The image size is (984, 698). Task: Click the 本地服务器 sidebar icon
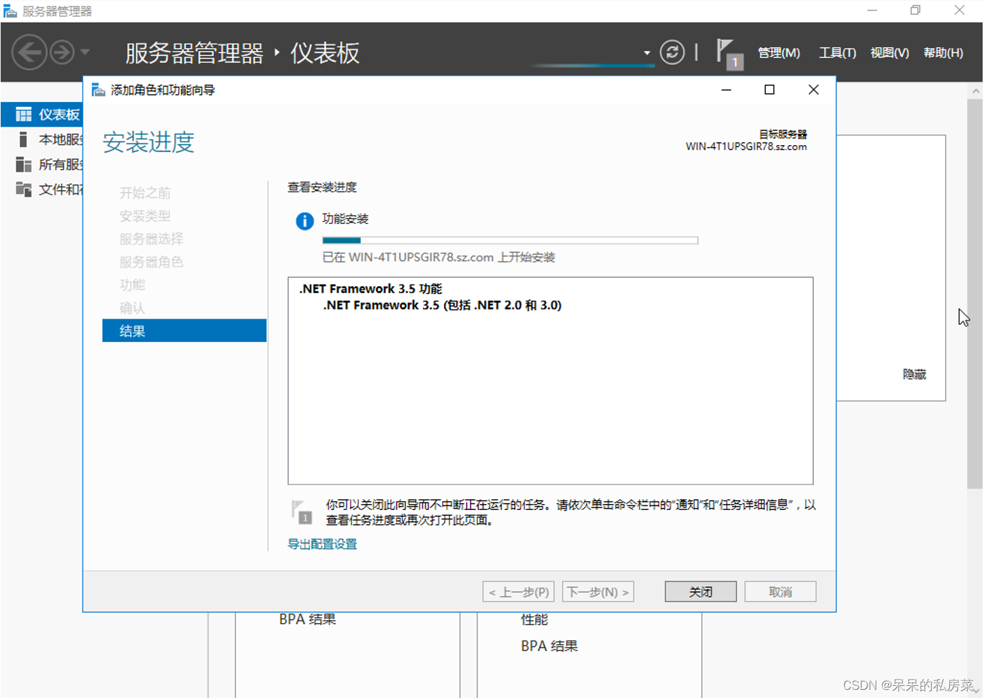point(23,140)
